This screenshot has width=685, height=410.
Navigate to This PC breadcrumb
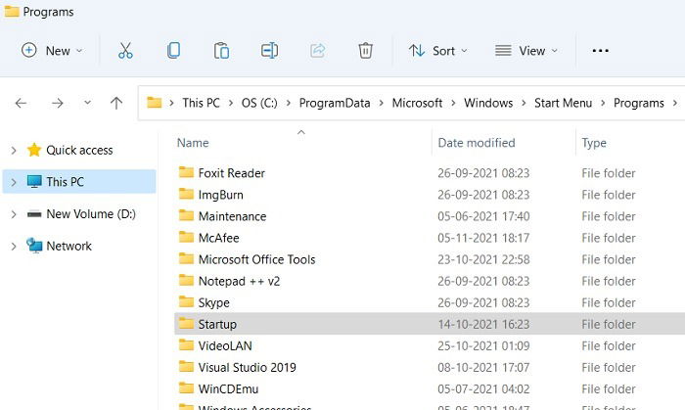[x=201, y=103]
